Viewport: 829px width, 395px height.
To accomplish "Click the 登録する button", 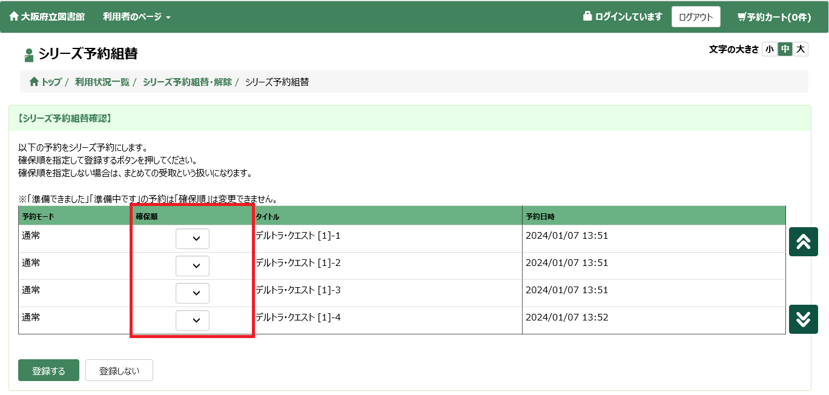I will (x=49, y=370).
